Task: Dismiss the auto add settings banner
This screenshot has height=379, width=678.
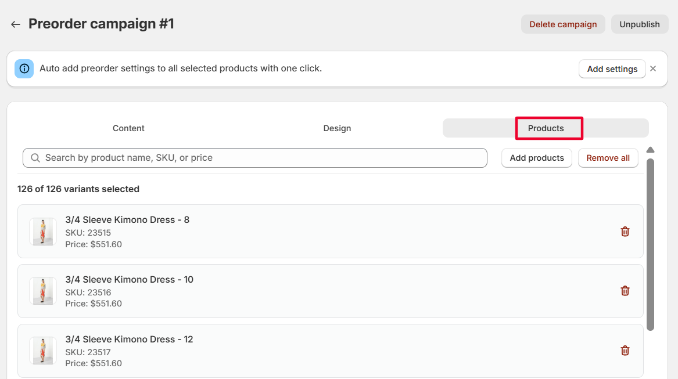Action: click(x=653, y=68)
